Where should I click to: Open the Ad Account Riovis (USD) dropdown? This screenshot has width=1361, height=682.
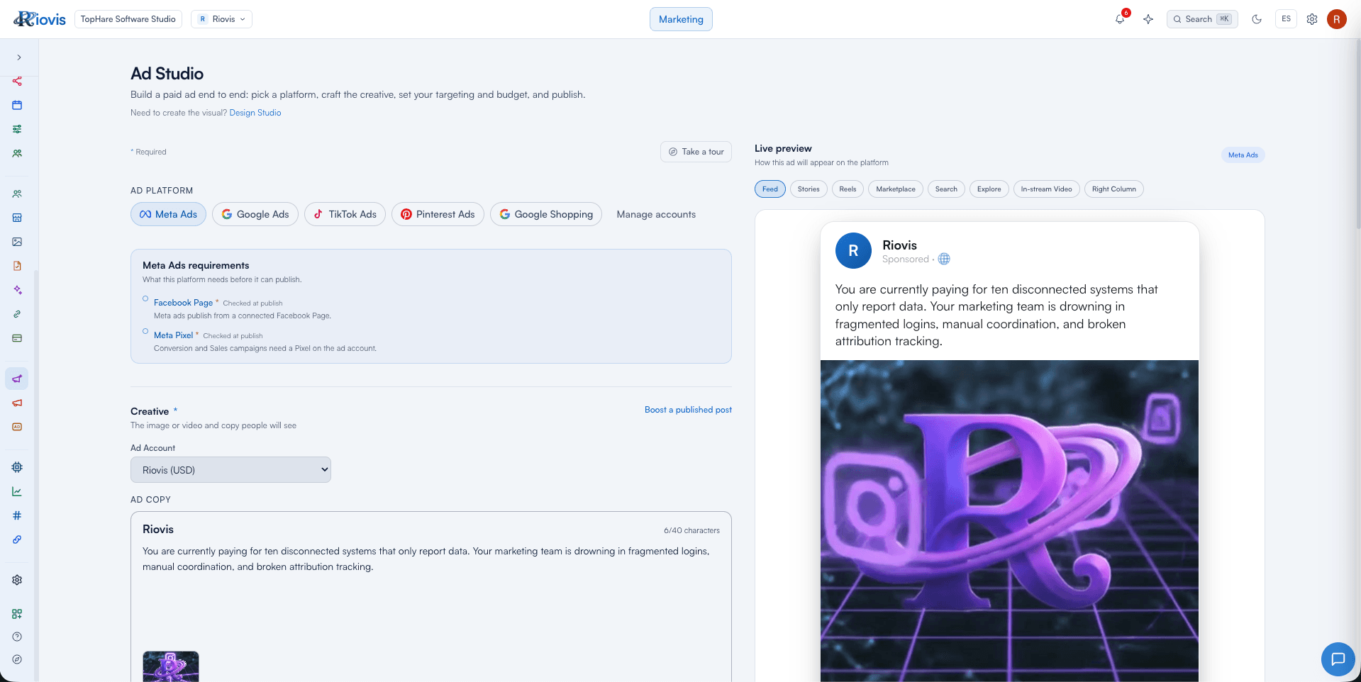coord(230,470)
